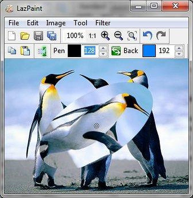Click the Pen opacity field showing 128
The width and height of the screenshot is (193, 198).
point(90,51)
